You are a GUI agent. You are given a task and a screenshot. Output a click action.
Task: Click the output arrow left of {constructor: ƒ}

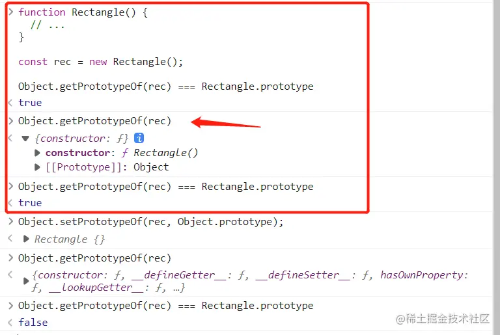click(10, 139)
